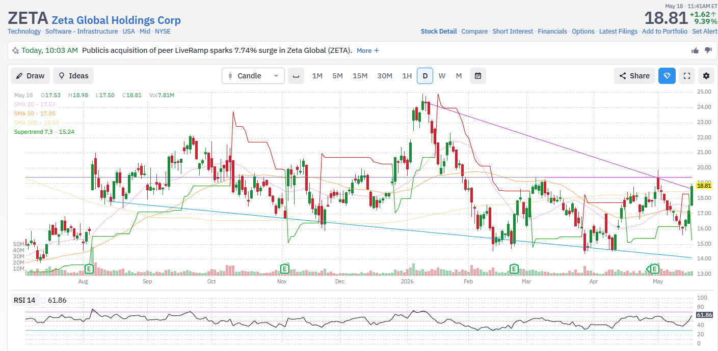Select the 5M timeframe
This screenshot has height=351, width=718.
click(x=337, y=76)
